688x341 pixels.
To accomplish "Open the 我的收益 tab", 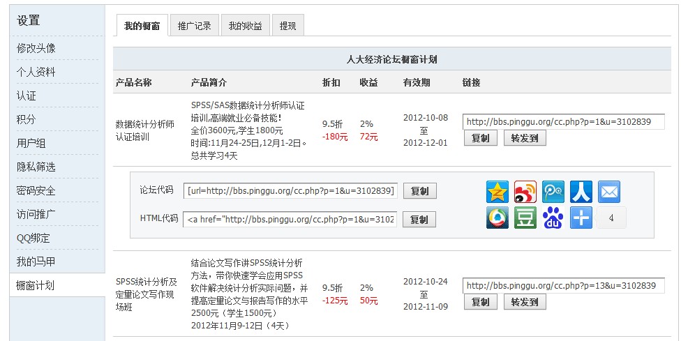I will [245, 26].
